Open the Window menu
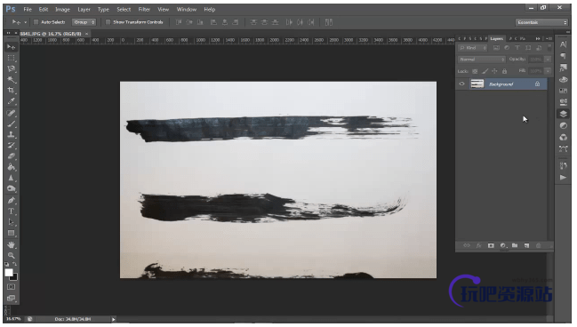 187,9
